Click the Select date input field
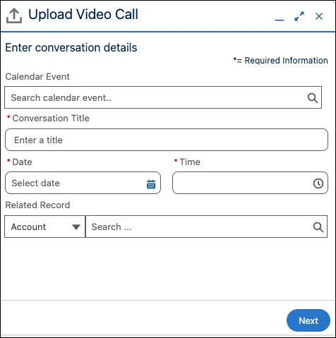The width and height of the screenshot is (336, 338). (x=83, y=183)
